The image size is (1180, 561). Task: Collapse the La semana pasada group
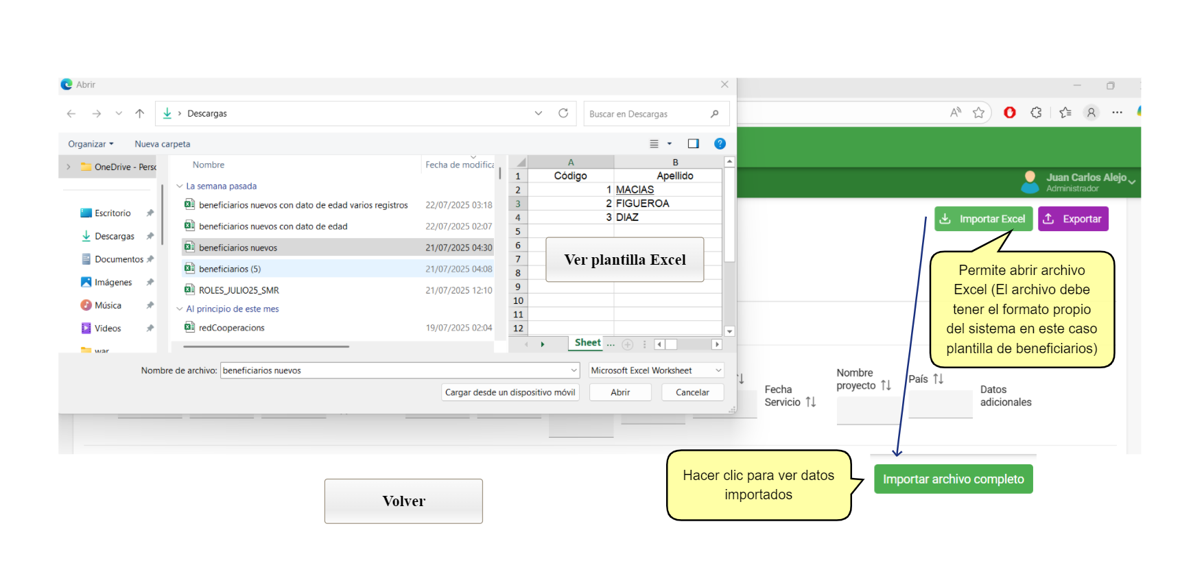point(180,186)
